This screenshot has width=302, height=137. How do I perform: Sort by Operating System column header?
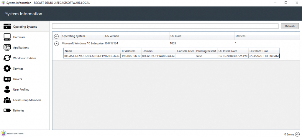click(x=83, y=36)
